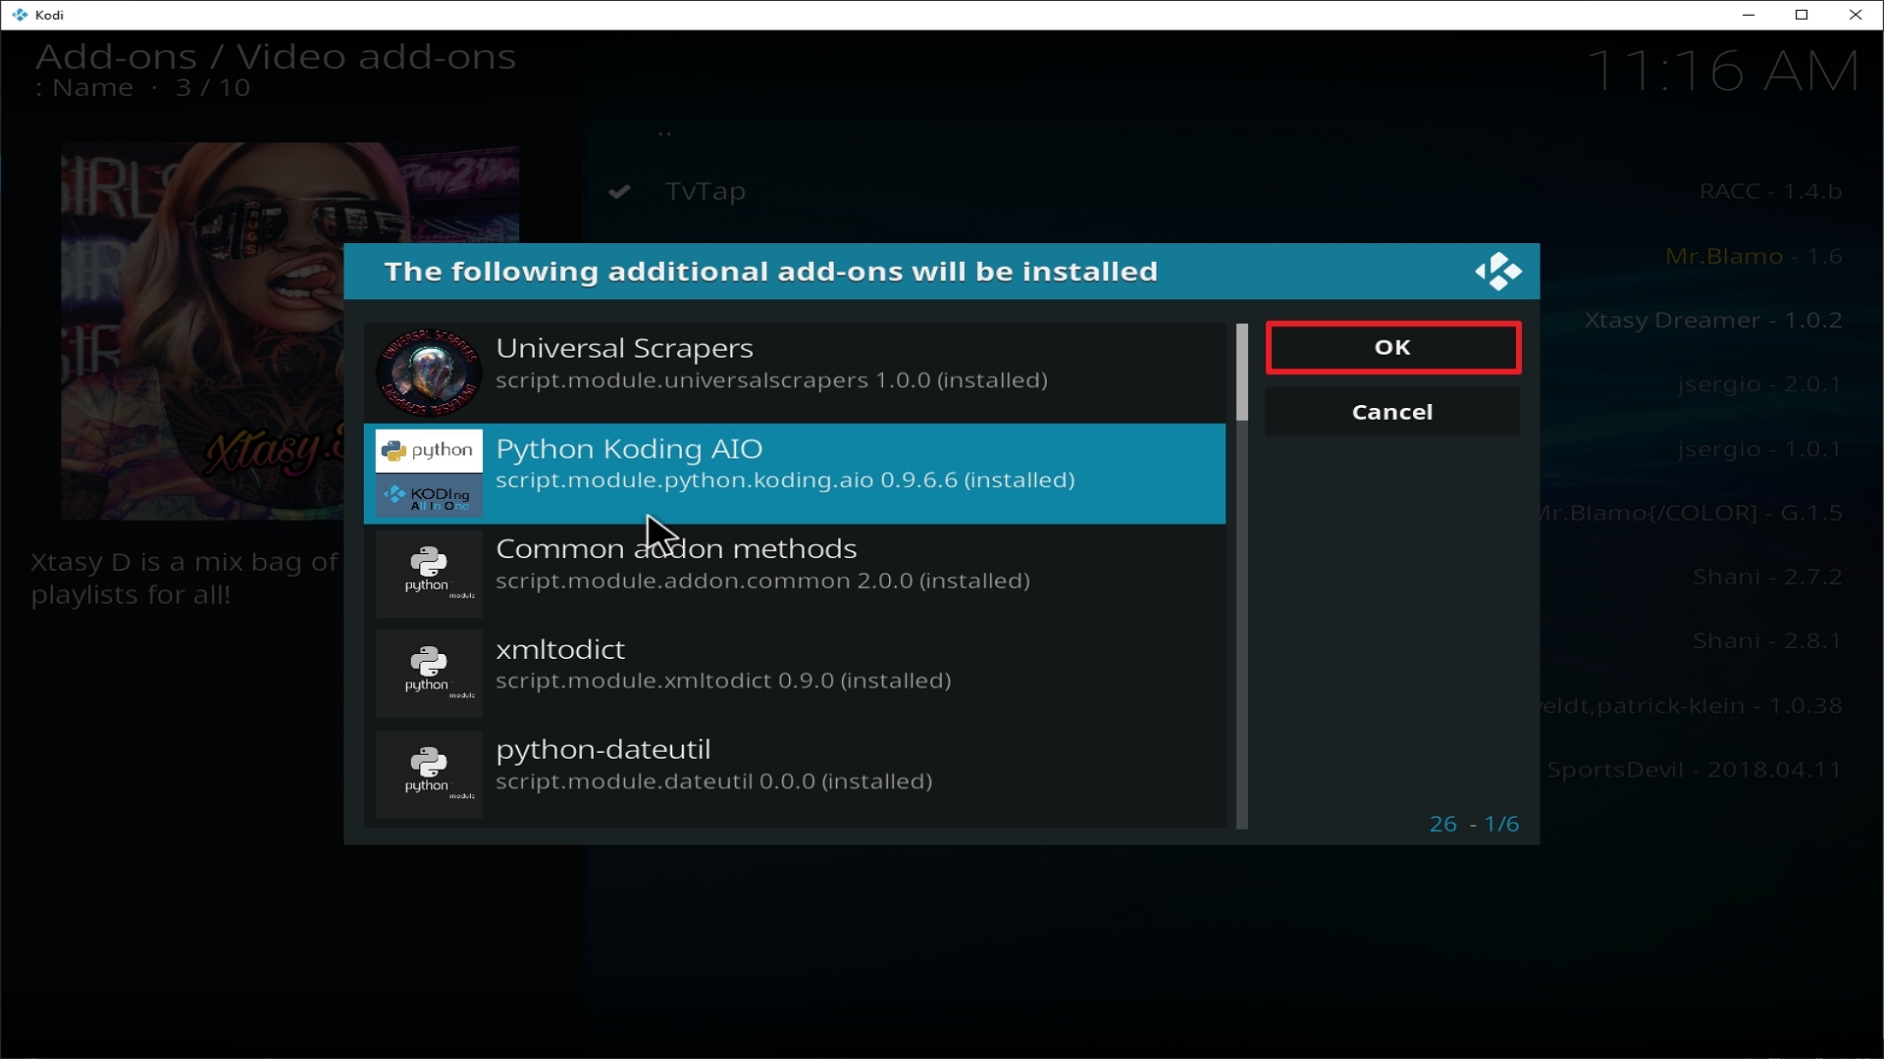
Task: Select the 'RACC - 1.4.b' entry
Action: tap(1771, 191)
